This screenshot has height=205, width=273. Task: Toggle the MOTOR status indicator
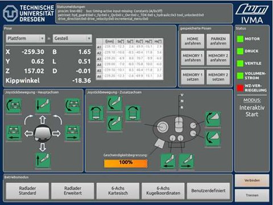tap(240, 39)
